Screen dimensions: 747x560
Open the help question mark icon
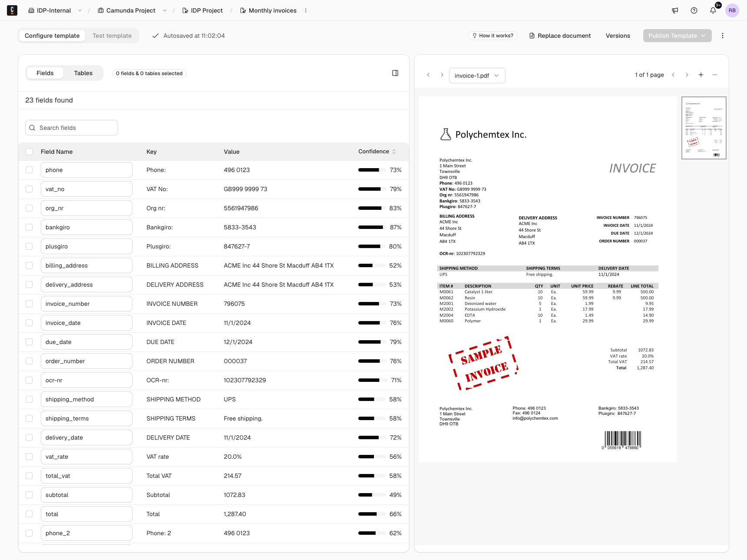[x=694, y=10]
